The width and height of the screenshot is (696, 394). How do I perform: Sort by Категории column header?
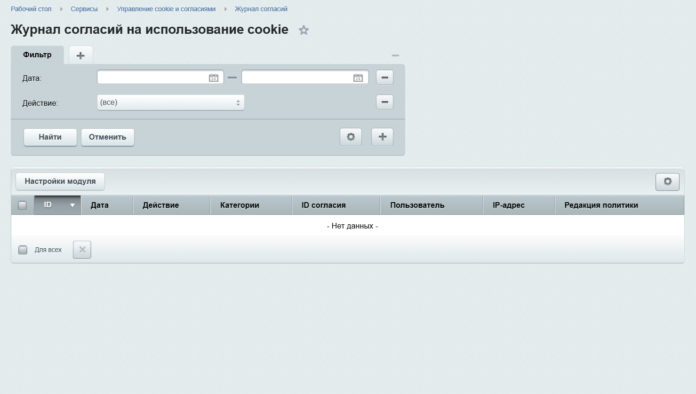(251, 205)
